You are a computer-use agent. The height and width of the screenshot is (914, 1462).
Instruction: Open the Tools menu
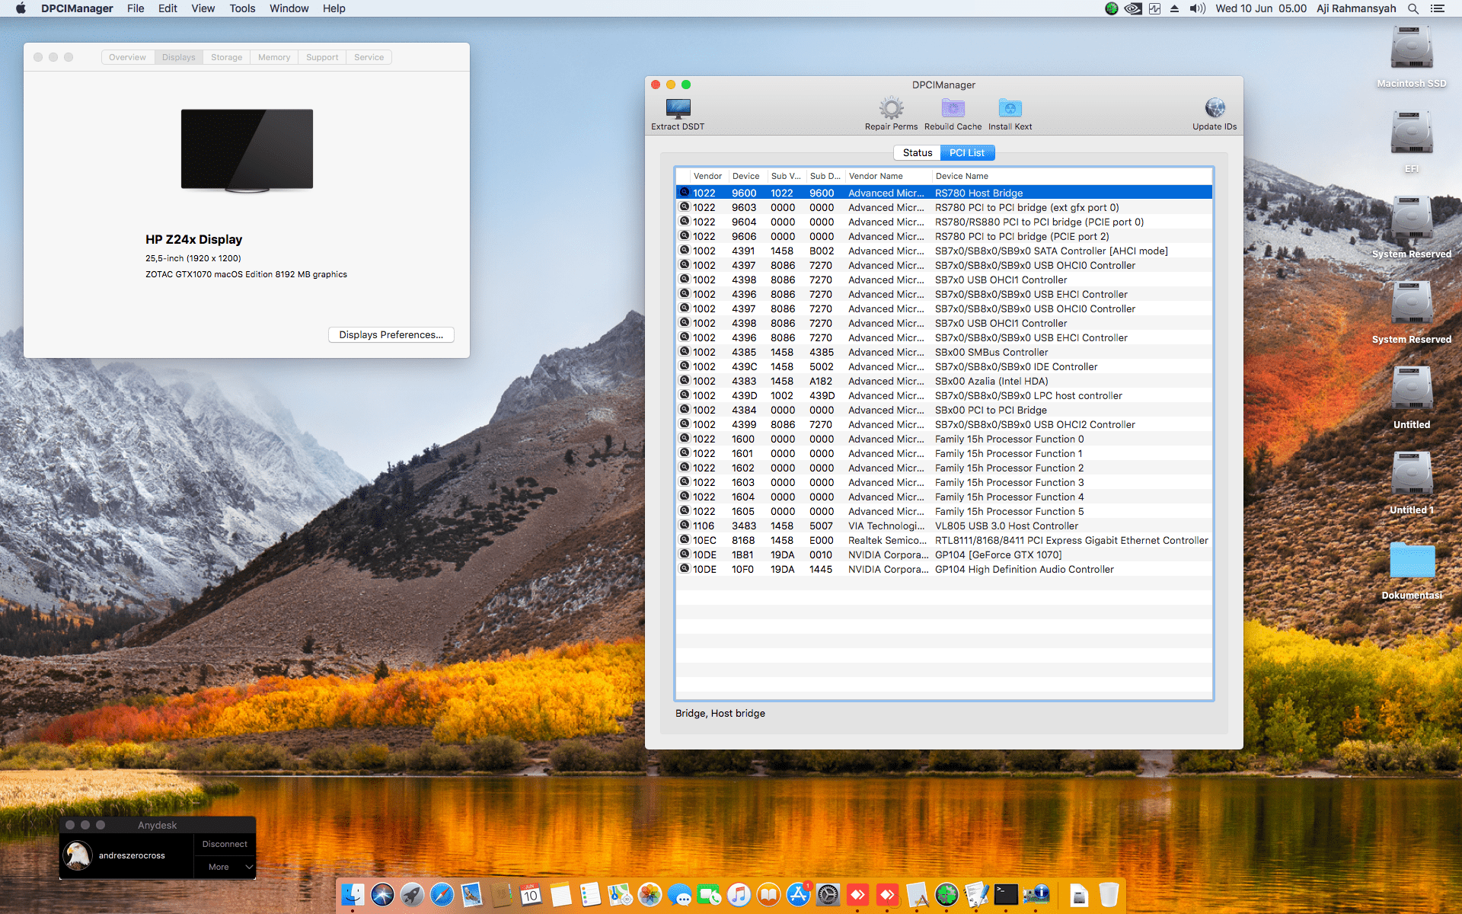(242, 8)
